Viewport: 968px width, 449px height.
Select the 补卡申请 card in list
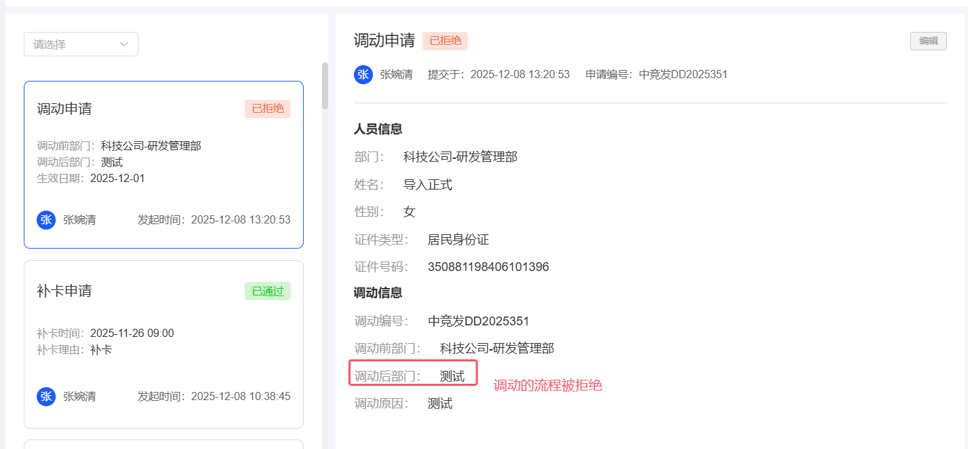[x=164, y=344]
